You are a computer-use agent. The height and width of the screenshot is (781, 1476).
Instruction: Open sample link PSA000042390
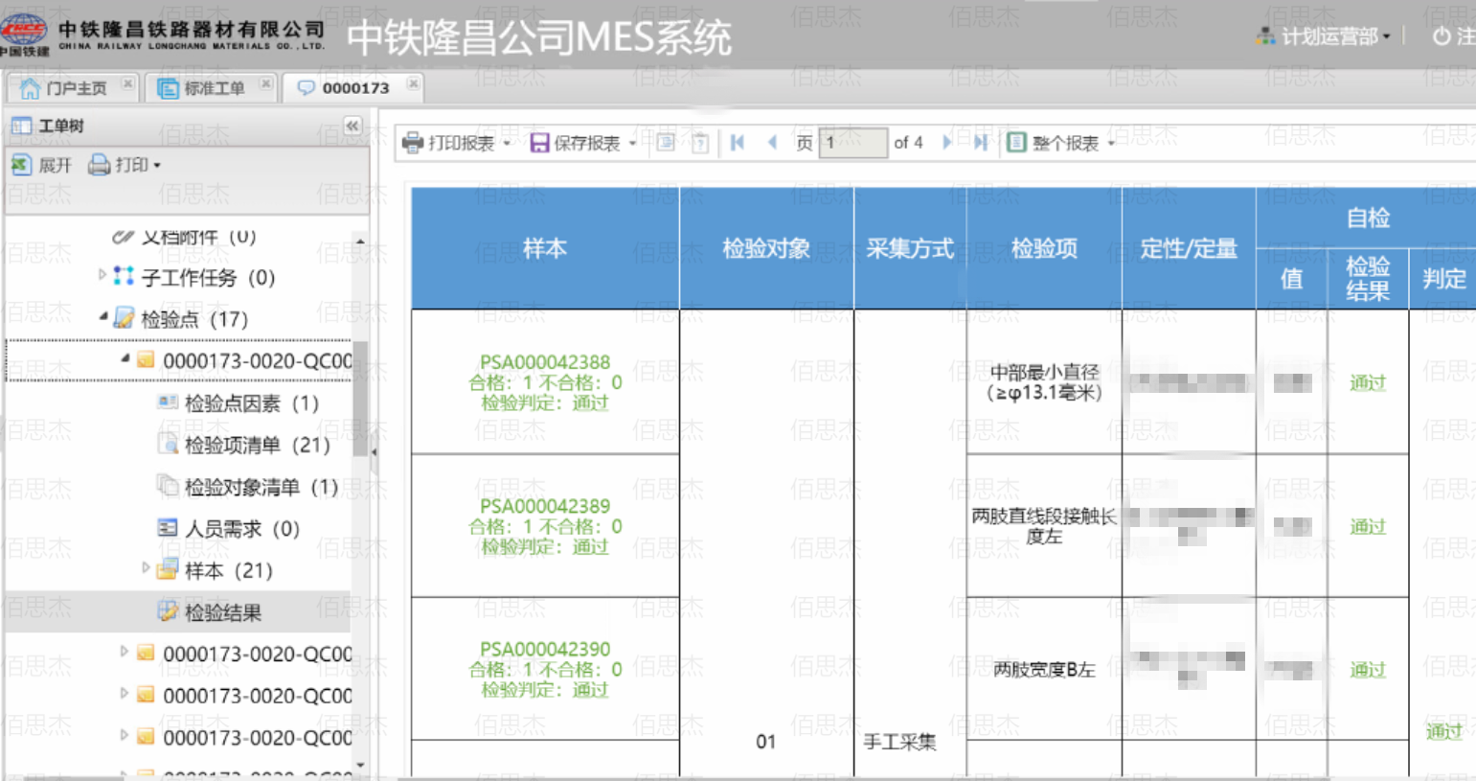545,649
